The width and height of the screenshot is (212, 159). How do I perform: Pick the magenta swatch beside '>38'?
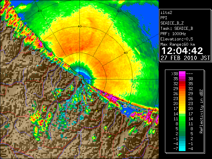click(x=182, y=74)
